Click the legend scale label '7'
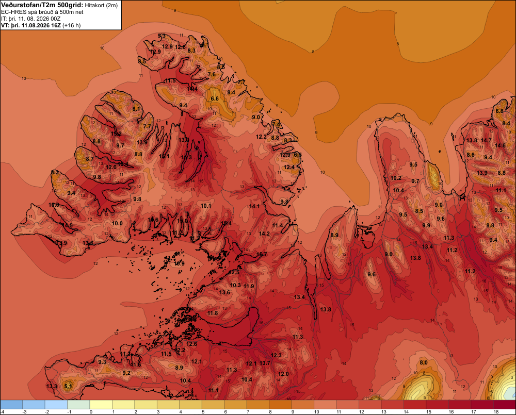Image resolution: width=516 pixels, height=415 pixels. [248, 412]
